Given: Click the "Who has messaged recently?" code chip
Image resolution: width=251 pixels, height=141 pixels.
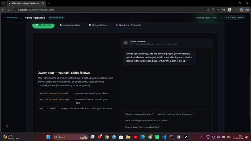Looking at the screenshot, I should coord(54,93).
